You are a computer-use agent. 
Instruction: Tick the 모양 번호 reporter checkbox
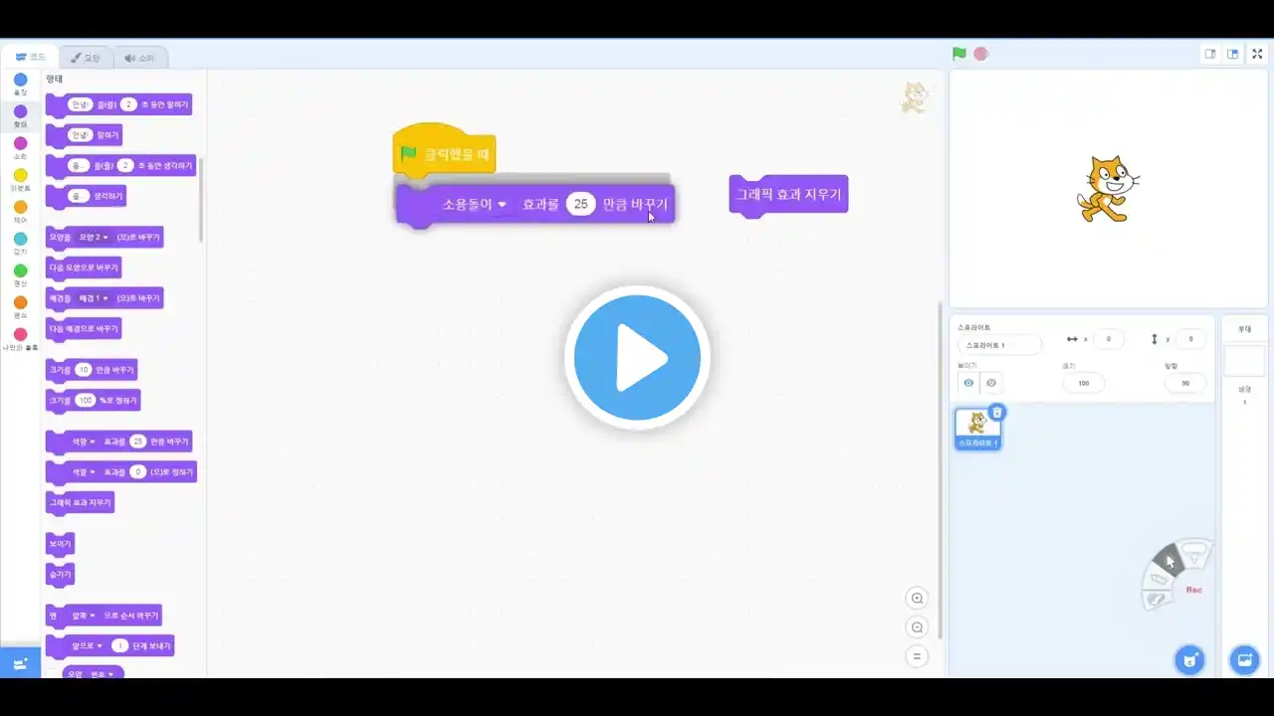pos(52,674)
